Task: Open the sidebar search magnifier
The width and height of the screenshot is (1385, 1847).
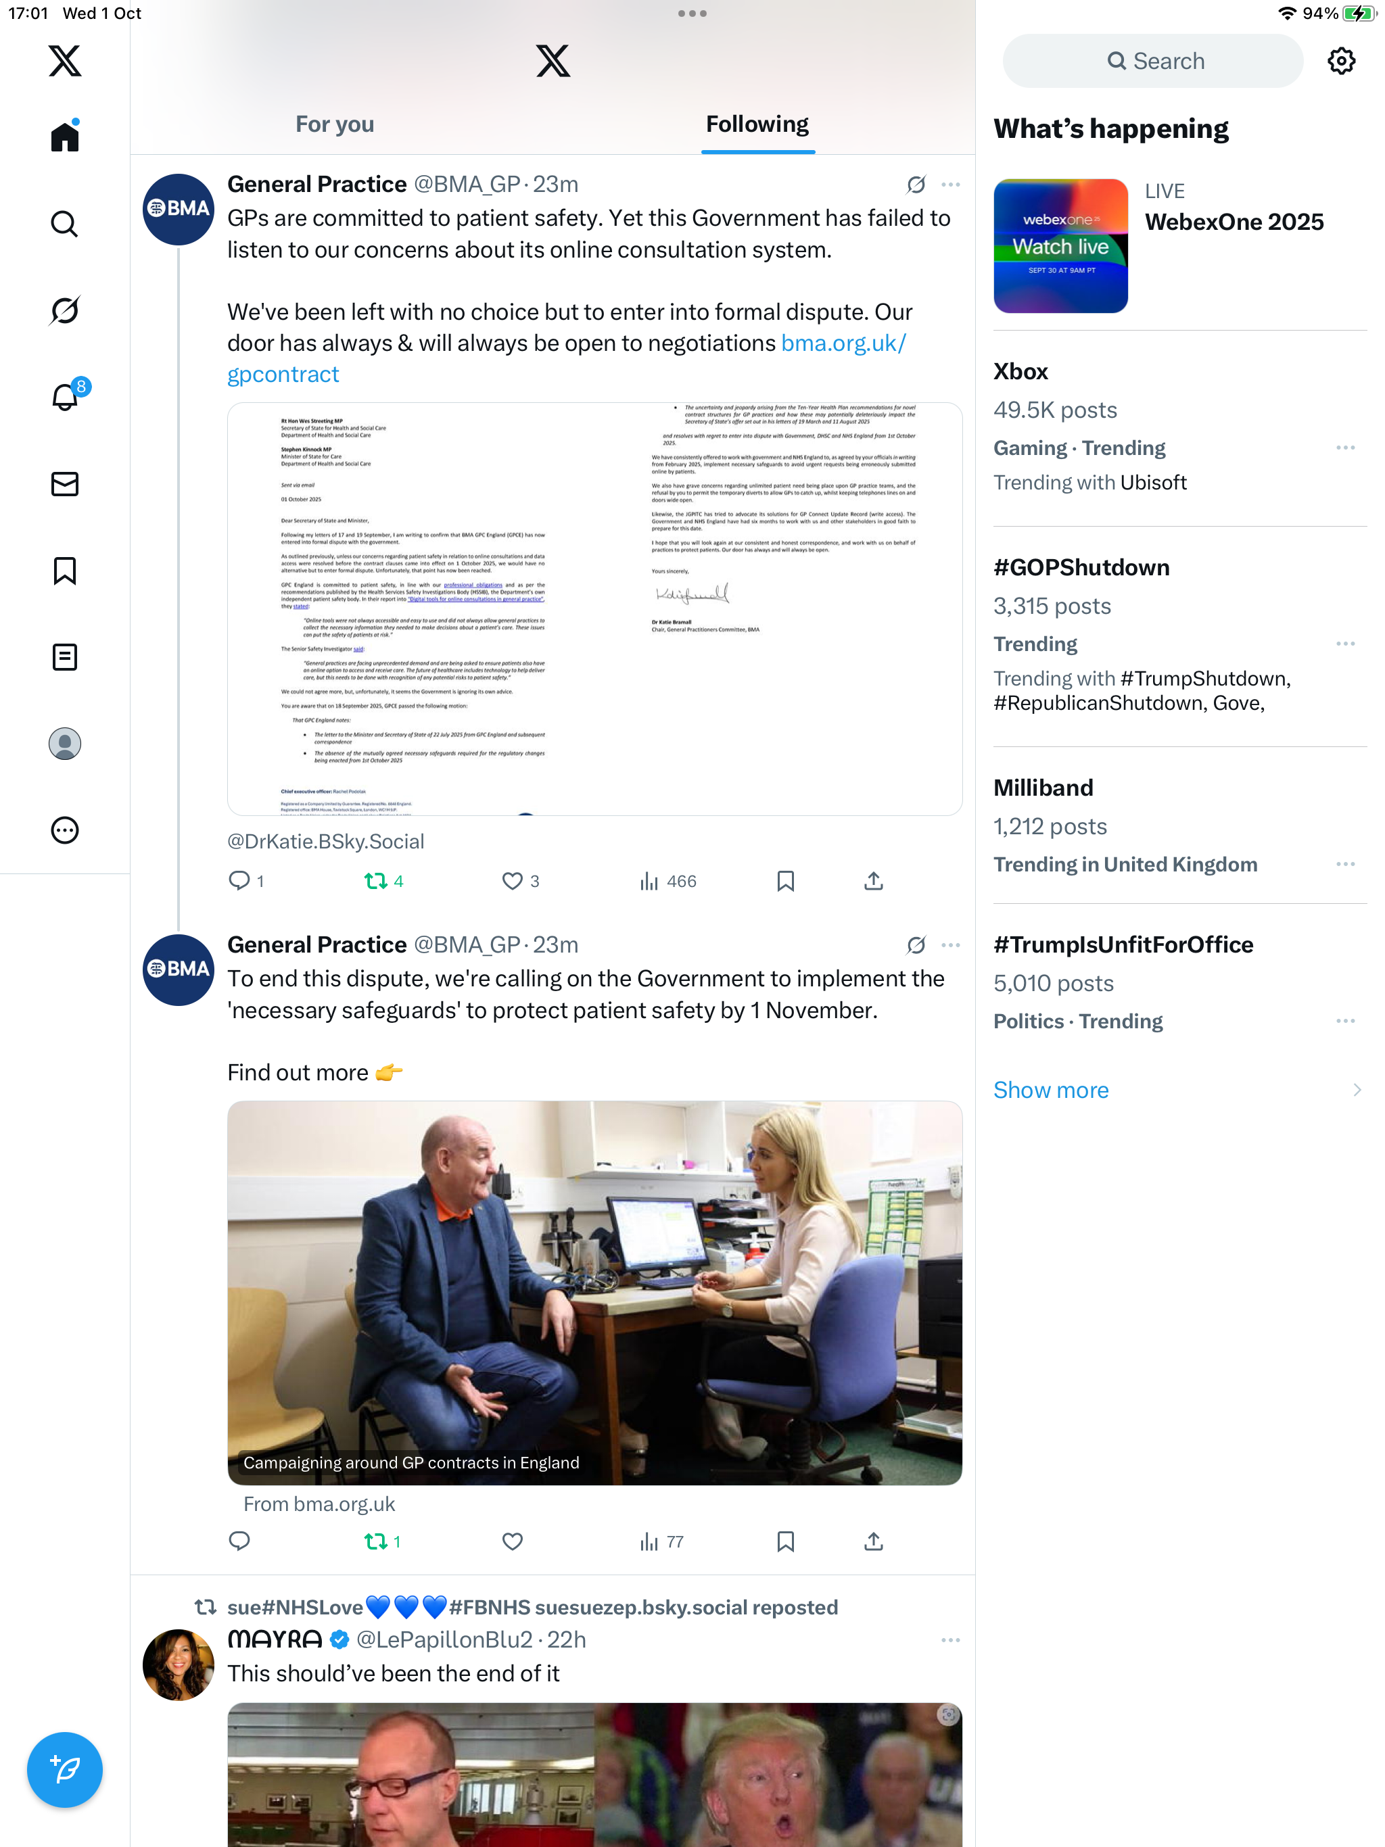Action: click(x=64, y=224)
